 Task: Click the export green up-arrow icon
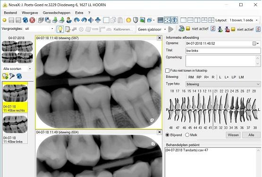62,20
